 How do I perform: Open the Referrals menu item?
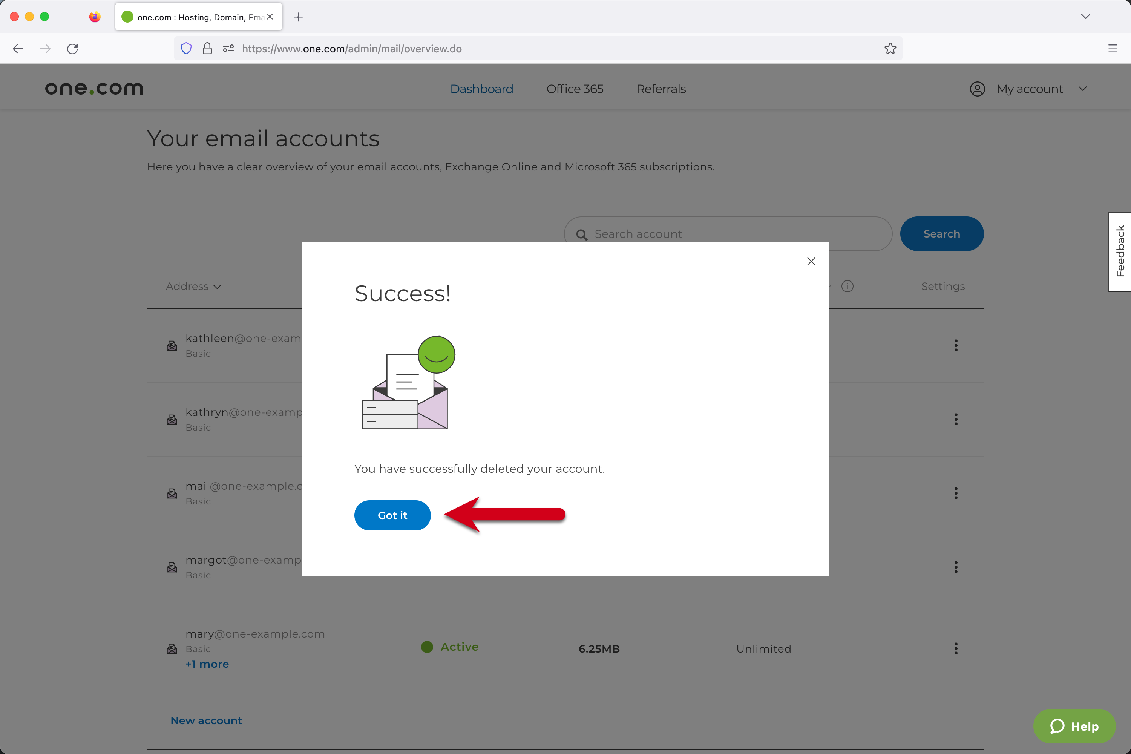pyautogui.click(x=661, y=89)
